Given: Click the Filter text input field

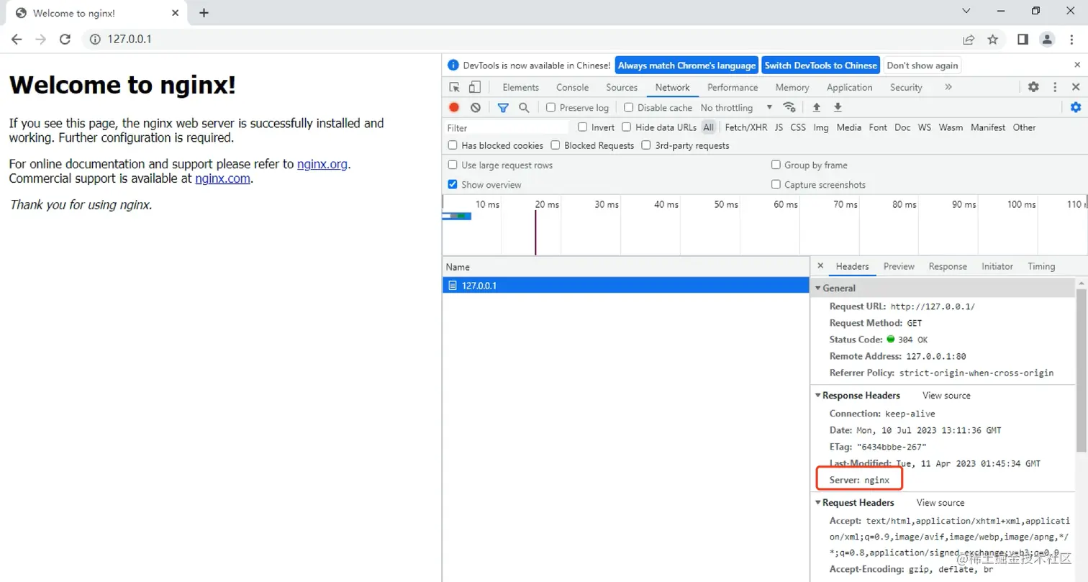Looking at the screenshot, I should point(507,127).
